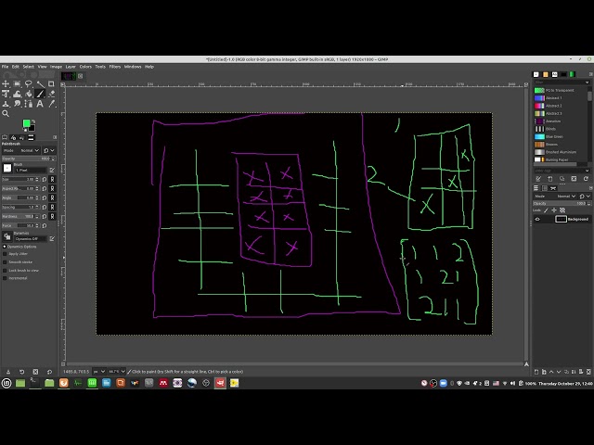Select the Paths tool
The width and height of the screenshot is (594, 445).
click(29, 104)
